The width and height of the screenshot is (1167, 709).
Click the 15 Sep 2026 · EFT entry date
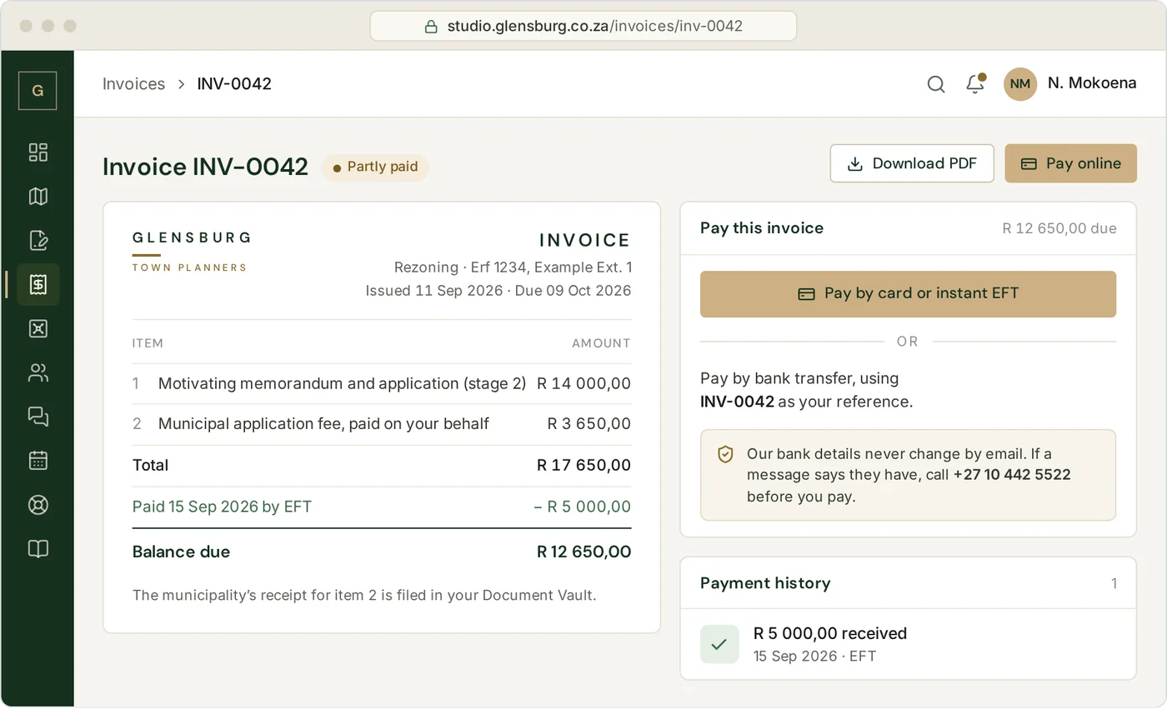coord(815,656)
